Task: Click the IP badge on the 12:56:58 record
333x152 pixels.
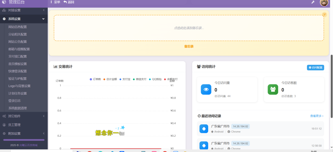Action: [x=240, y=143]
